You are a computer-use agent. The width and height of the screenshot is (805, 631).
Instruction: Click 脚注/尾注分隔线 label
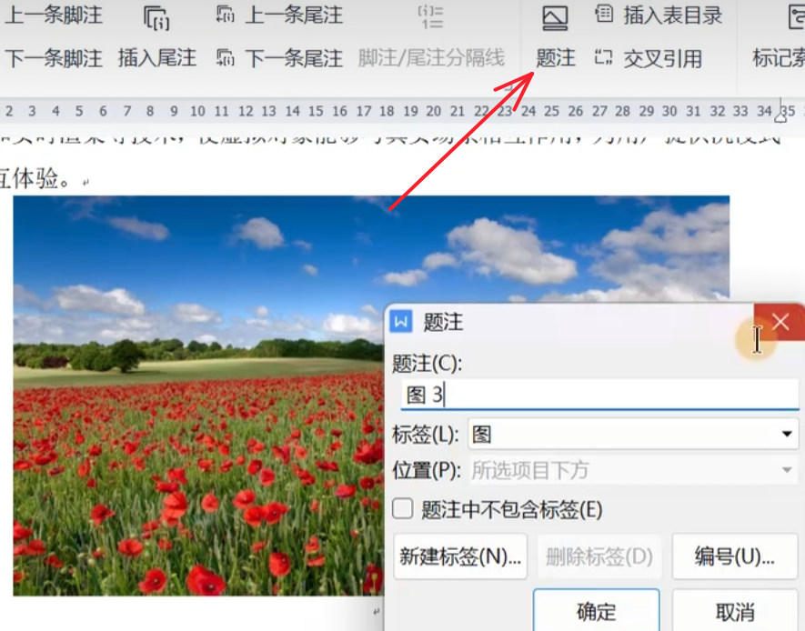coord(431,58)
